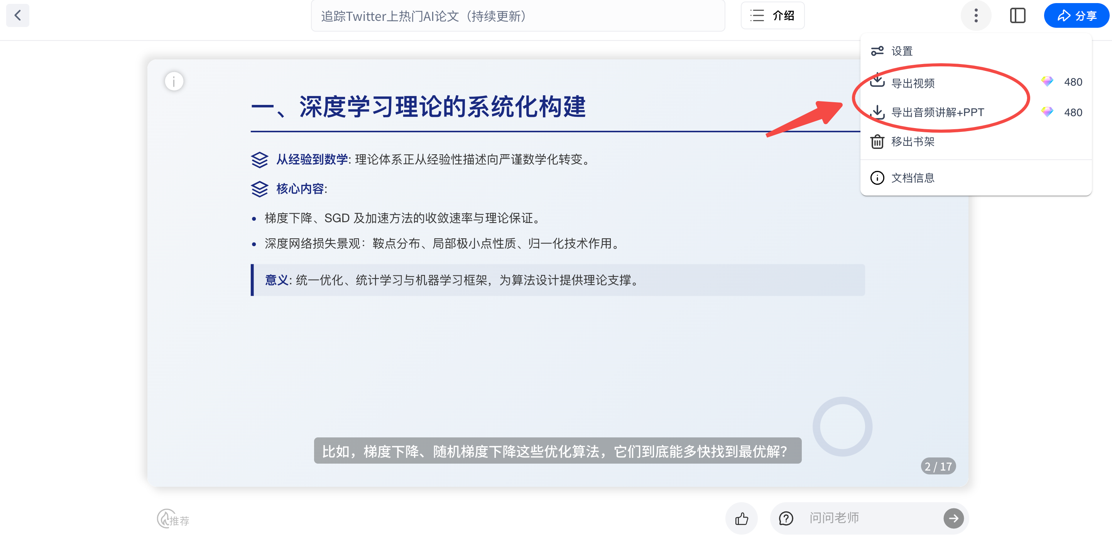The width and height of the screenshot is (1112, 540).
Task: Click the circular playback progress ring
Action: click(842, 427)
